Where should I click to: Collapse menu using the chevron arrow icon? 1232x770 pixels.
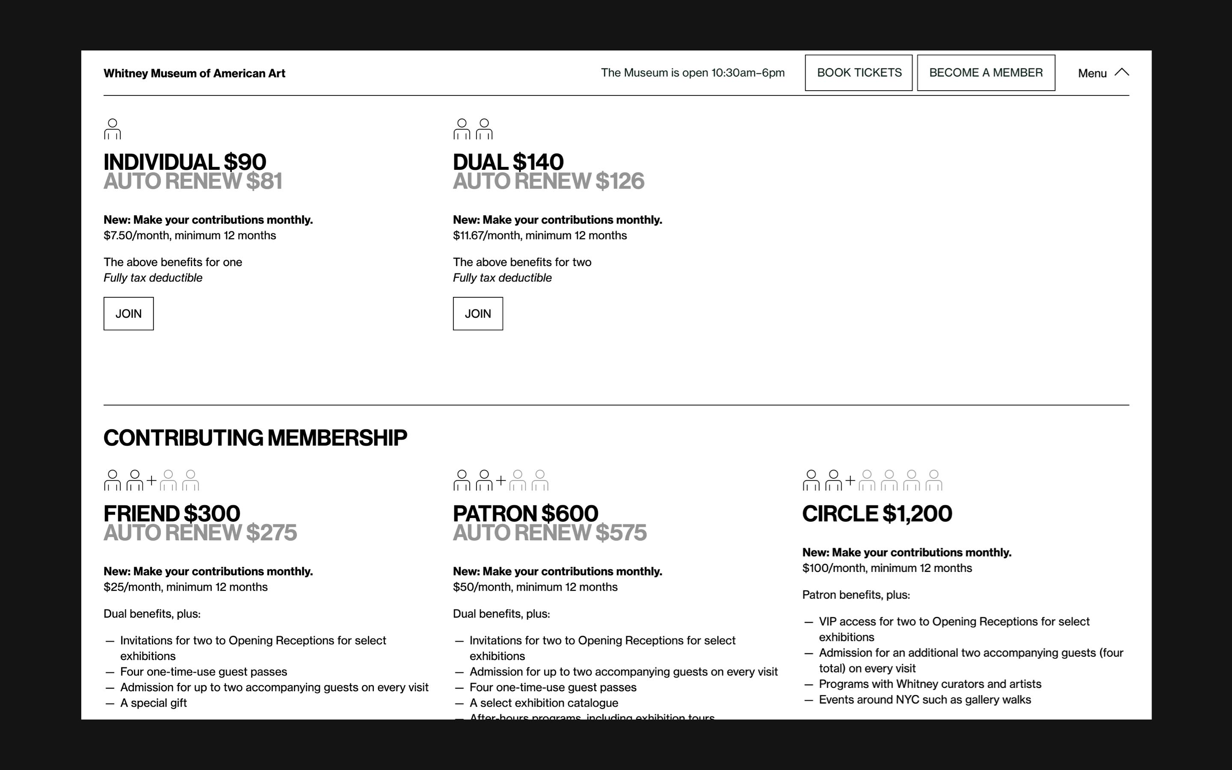(x=1122, y=73)
